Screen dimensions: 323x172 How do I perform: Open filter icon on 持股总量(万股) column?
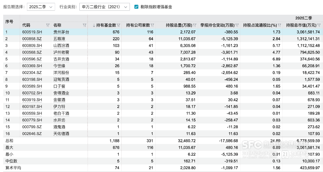click(195, 25)
